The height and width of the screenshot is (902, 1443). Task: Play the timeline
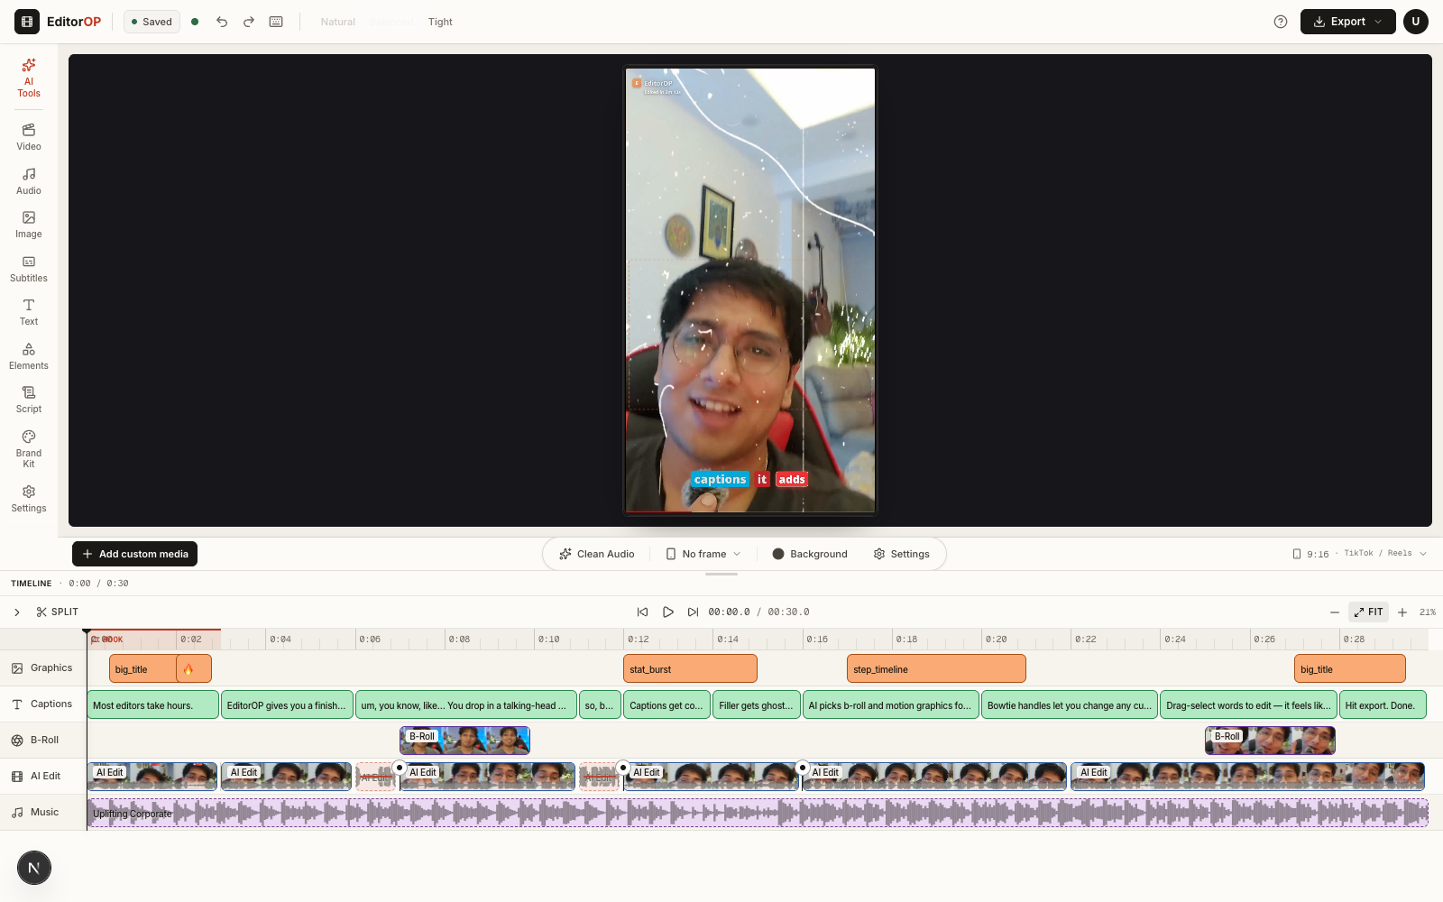(668, 612)
